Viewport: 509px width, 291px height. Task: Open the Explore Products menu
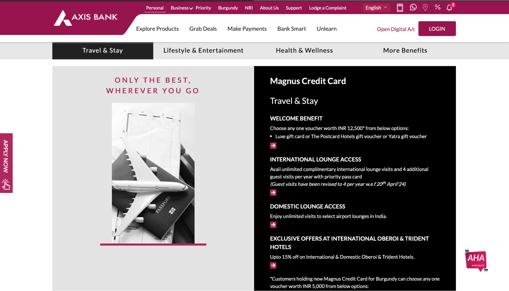click(157, 29)
